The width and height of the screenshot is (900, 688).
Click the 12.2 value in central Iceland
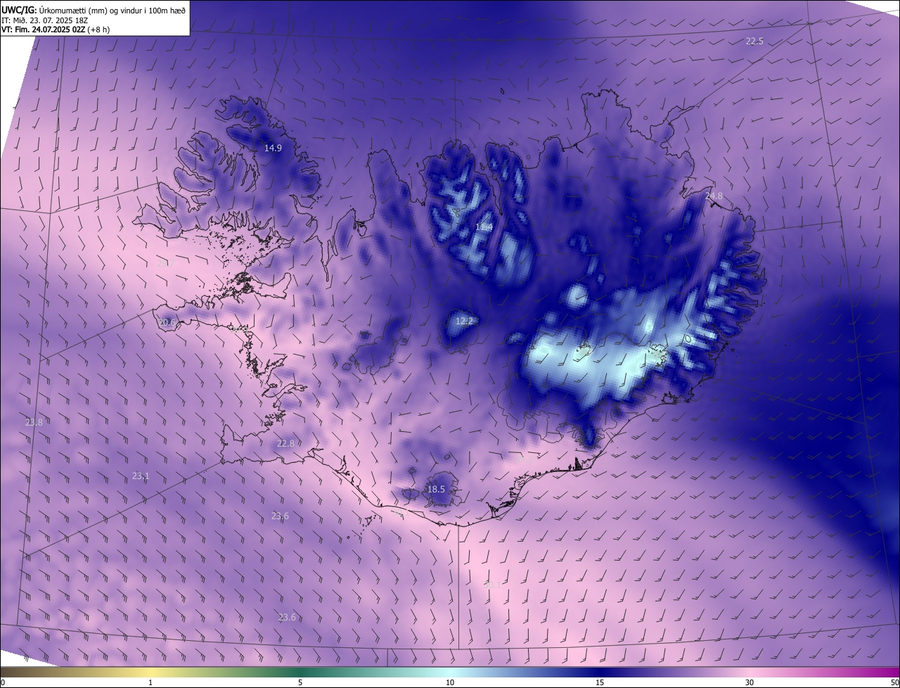465,321
